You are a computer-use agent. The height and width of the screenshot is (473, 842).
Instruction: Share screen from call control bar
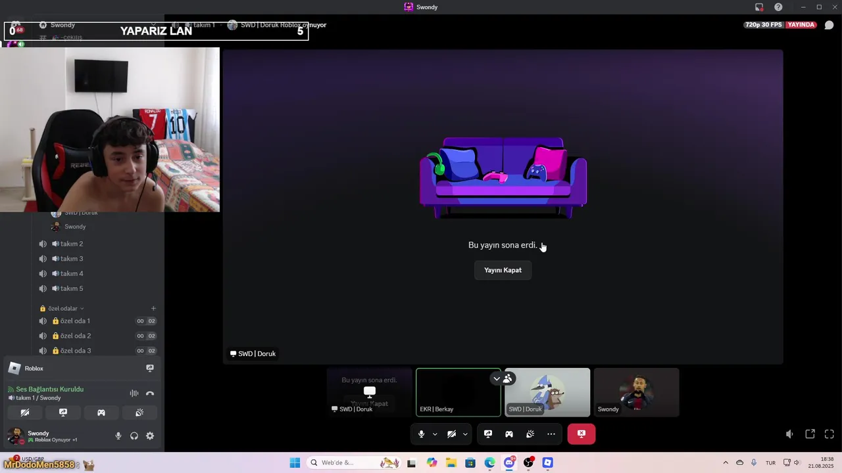click(x=488, y=434)
